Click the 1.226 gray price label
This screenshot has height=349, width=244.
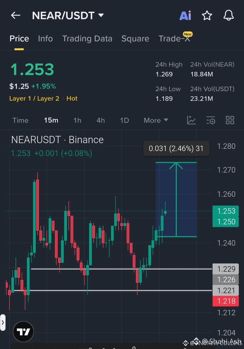[x=226, y=279]
